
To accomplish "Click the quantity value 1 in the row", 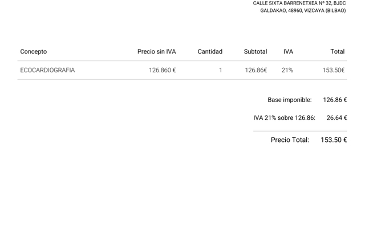I will (220, 70).
